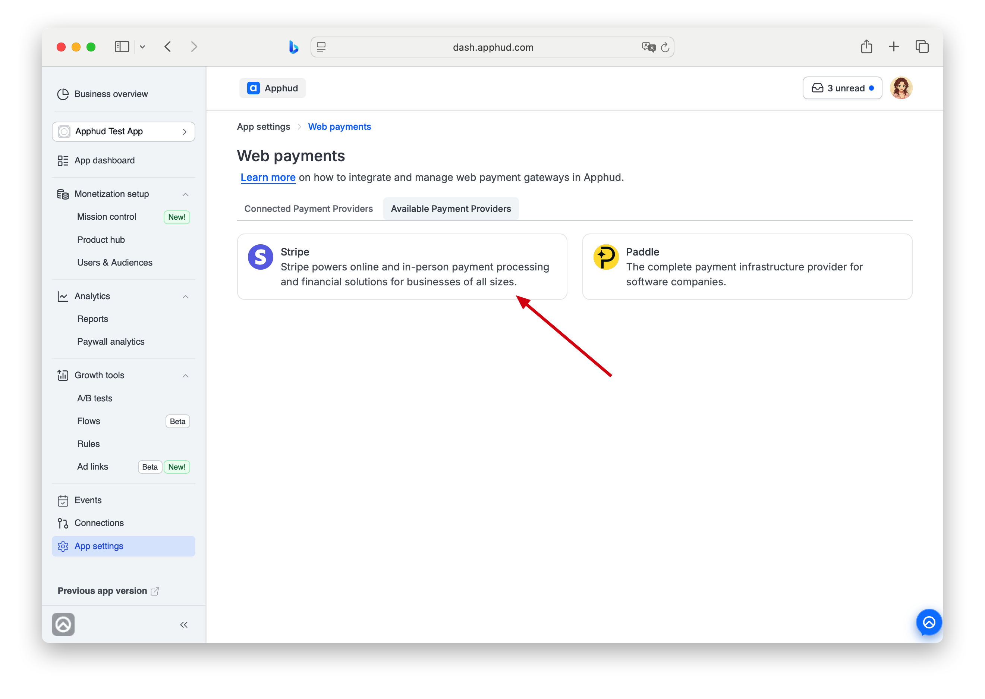Open Product hub
This screenshot has width=985, height=699.
pyautogui.click(x=101, y=239)
